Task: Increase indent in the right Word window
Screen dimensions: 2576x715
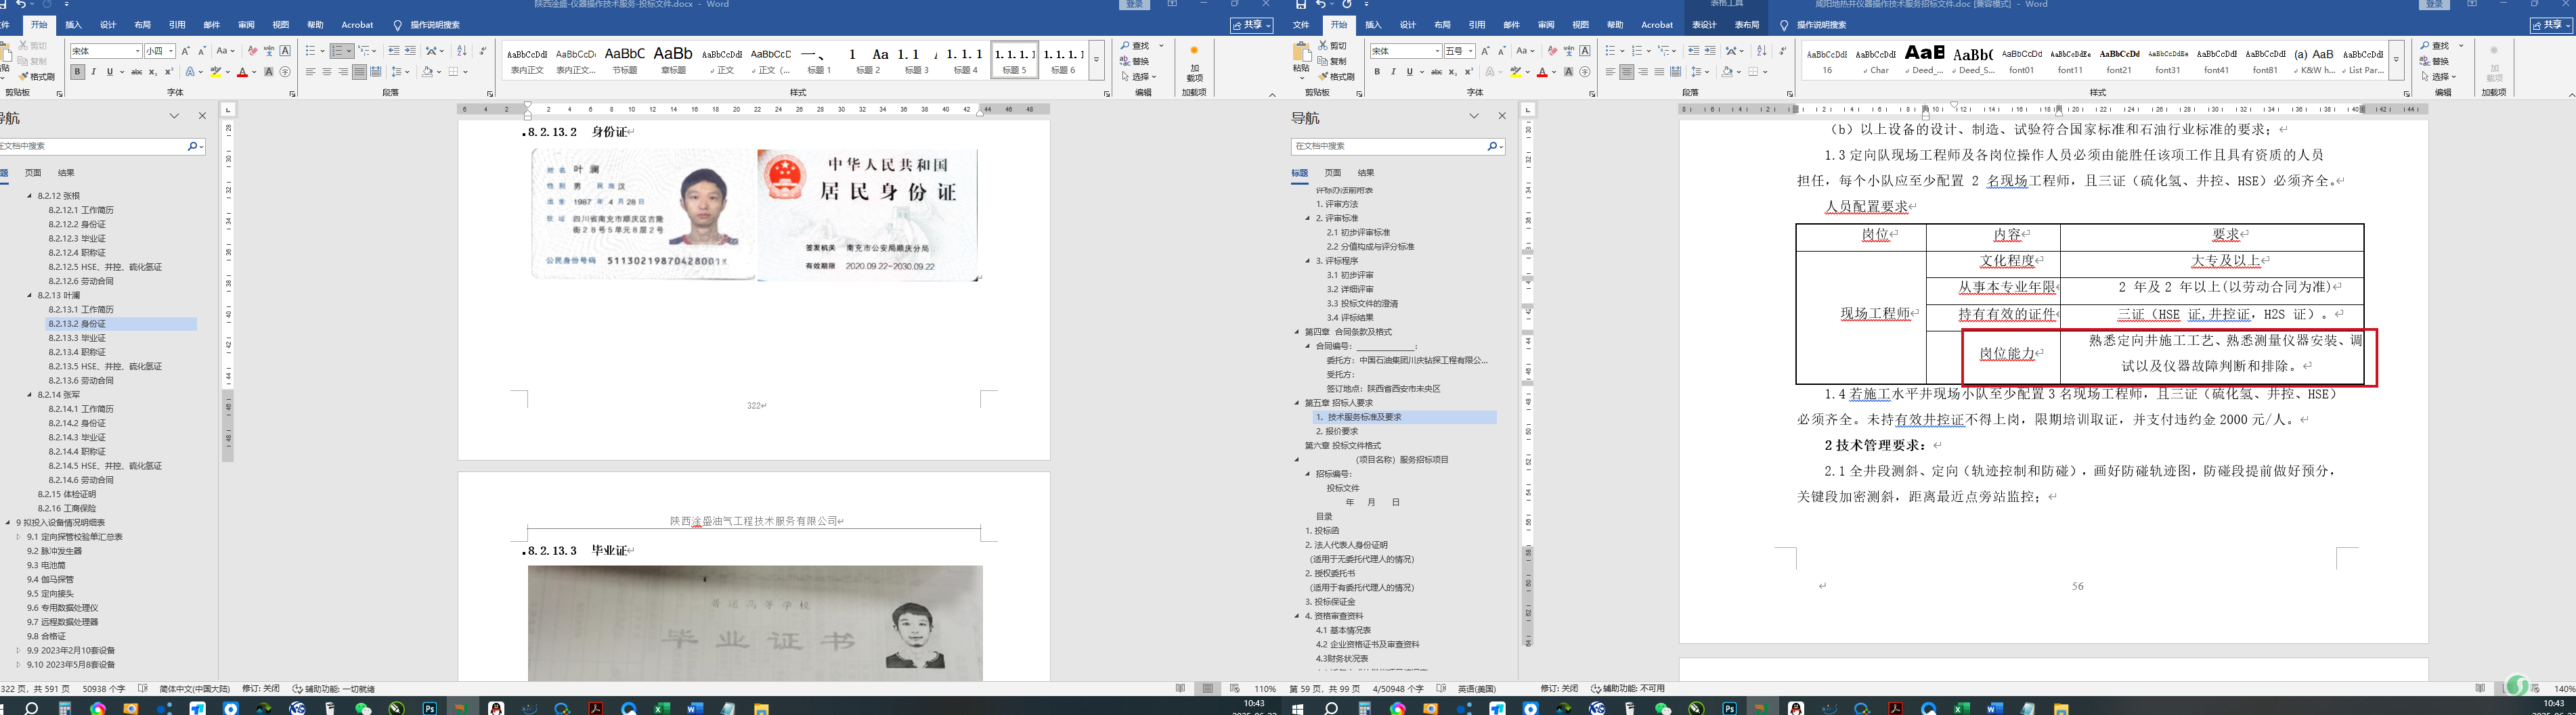Action: (1709, 51)
